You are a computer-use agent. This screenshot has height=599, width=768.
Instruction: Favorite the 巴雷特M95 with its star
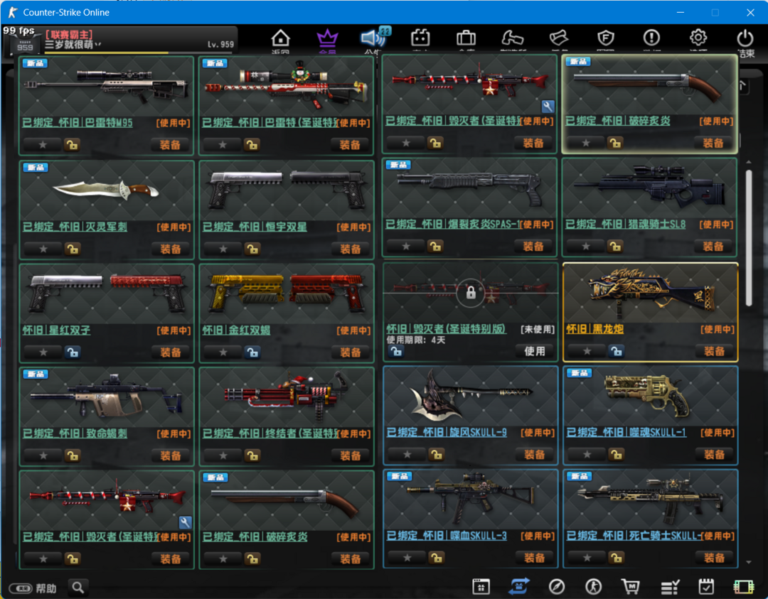(x=43, y=145)
